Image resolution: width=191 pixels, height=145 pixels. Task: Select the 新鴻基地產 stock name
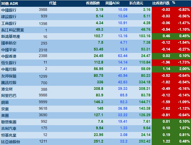(x=11, y=36)
